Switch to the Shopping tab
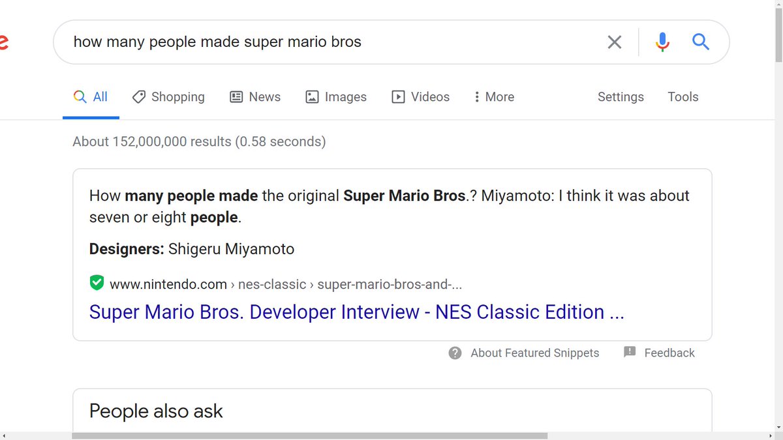Image resolution: width=783 pixels, height=440 pixels. pos(168,97)
